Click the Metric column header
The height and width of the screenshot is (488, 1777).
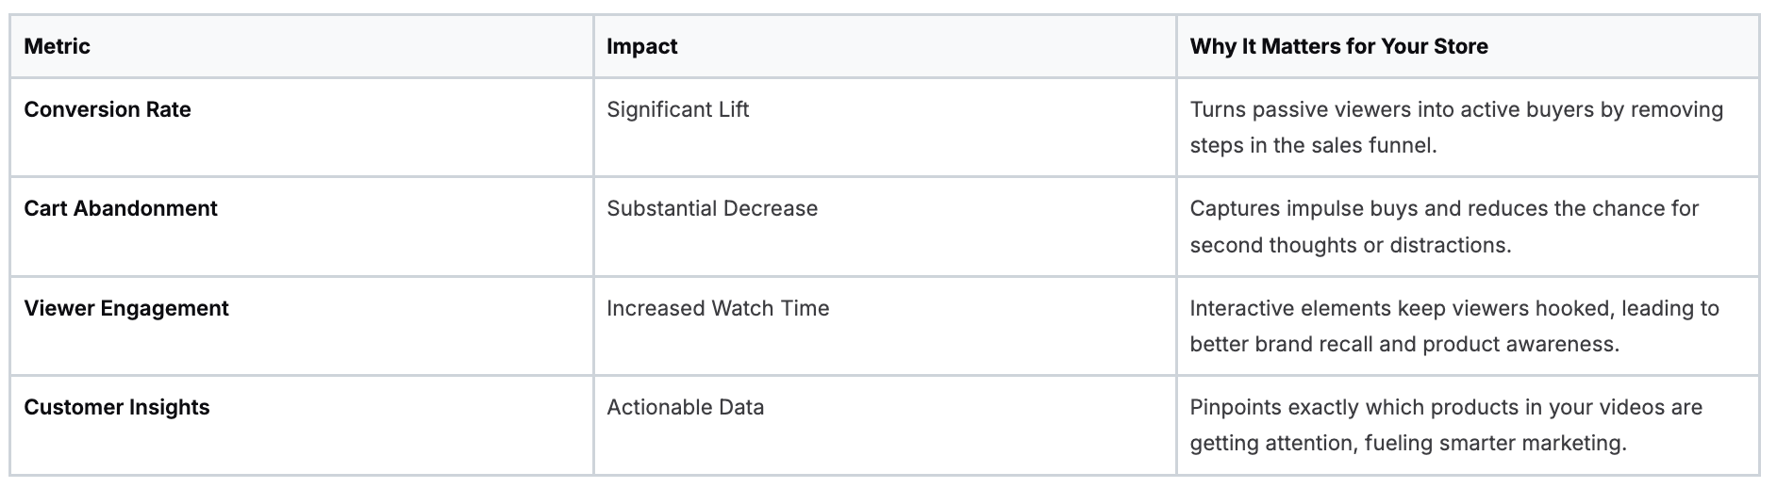(x=57, y=46)
